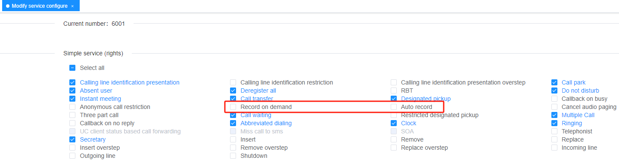Disable Abbreviated dialing checkbox
The height and width of the screenshot is (163, 619).
[233, 123]
